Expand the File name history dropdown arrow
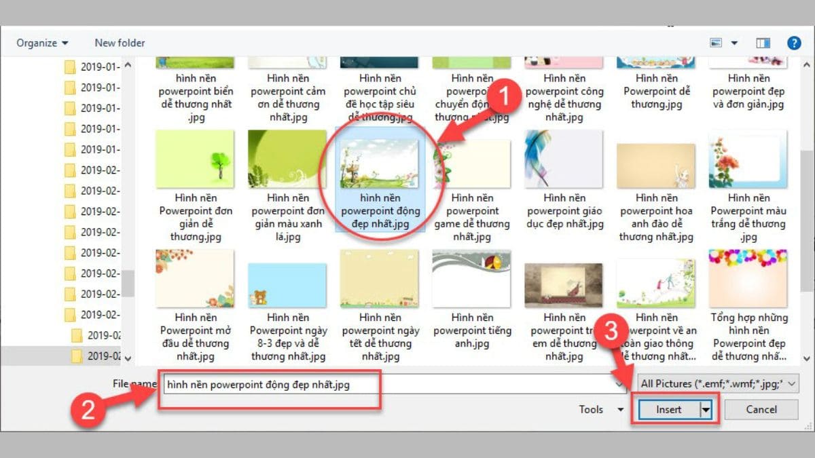 point(619,384)
